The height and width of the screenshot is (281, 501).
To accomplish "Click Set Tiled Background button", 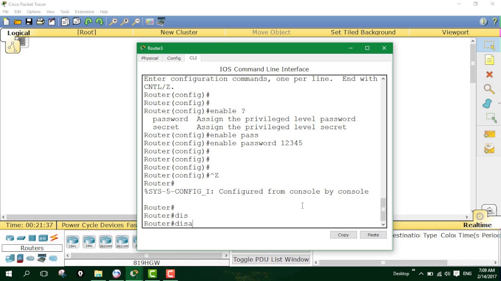I will (x=363, y=32).
